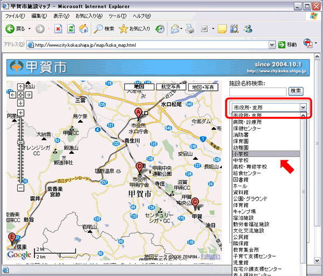
Task: Click the dropdown list scroll-up arrow
Action: coord(303,116)
